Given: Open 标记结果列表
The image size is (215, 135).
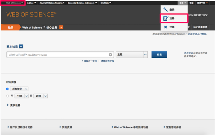Looking at the screenshot, I should point(200,27).
